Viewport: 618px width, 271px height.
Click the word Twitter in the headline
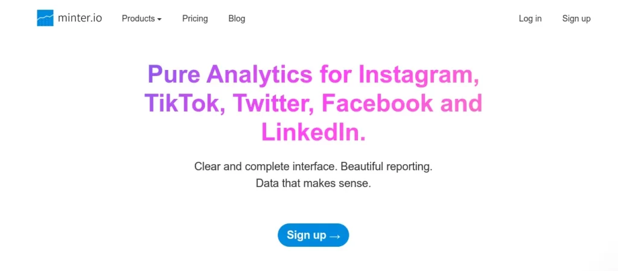pos(274,104)
